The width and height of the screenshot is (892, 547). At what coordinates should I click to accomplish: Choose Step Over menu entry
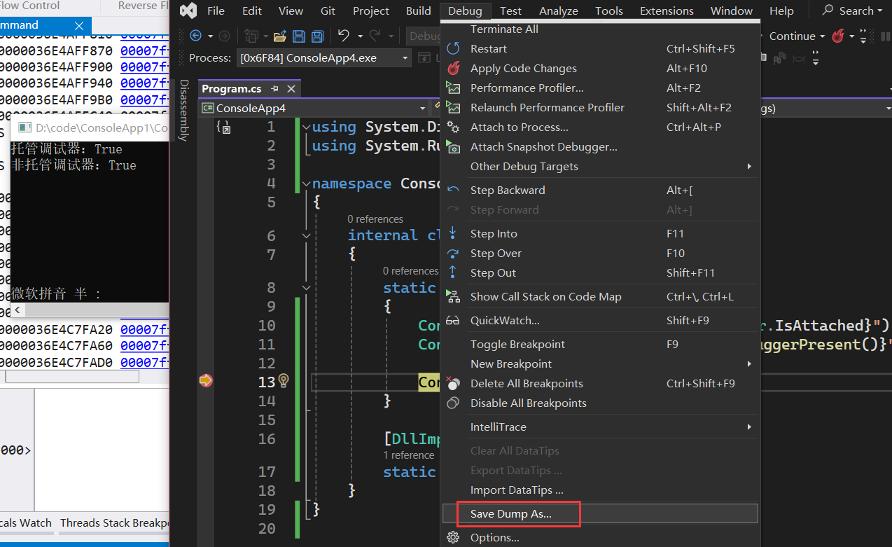(x=600, y=253)
